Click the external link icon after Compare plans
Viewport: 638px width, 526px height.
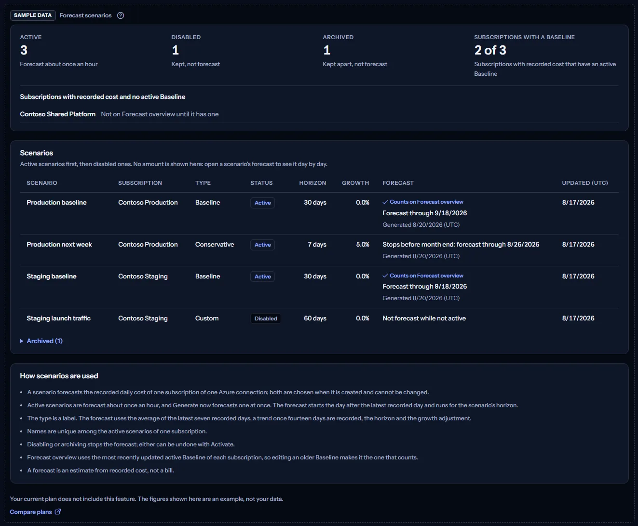coord(58,512)
